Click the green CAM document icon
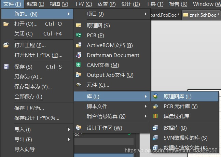This screenshot has width=221, height=157. coord(78,65)
